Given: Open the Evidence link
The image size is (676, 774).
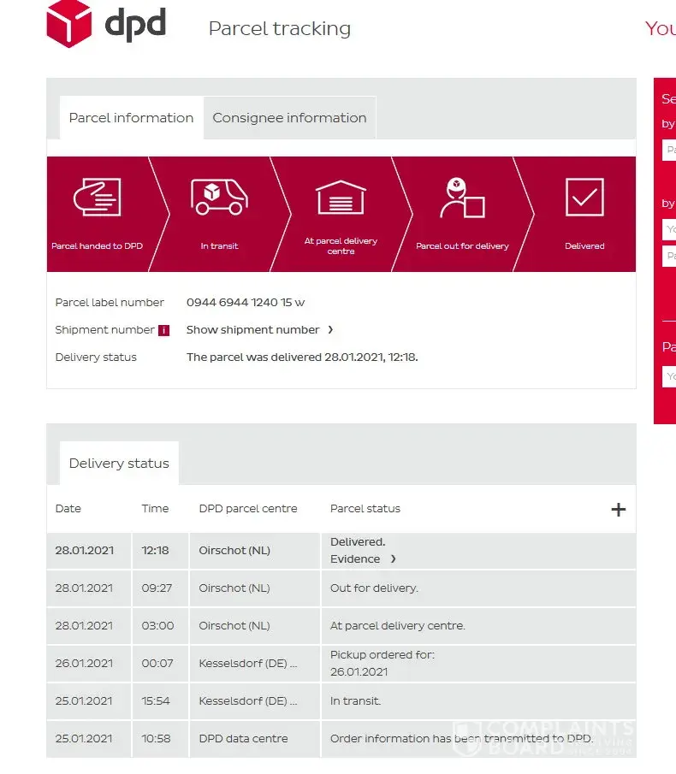Looking at the screenshot, I should click(355, 558).
